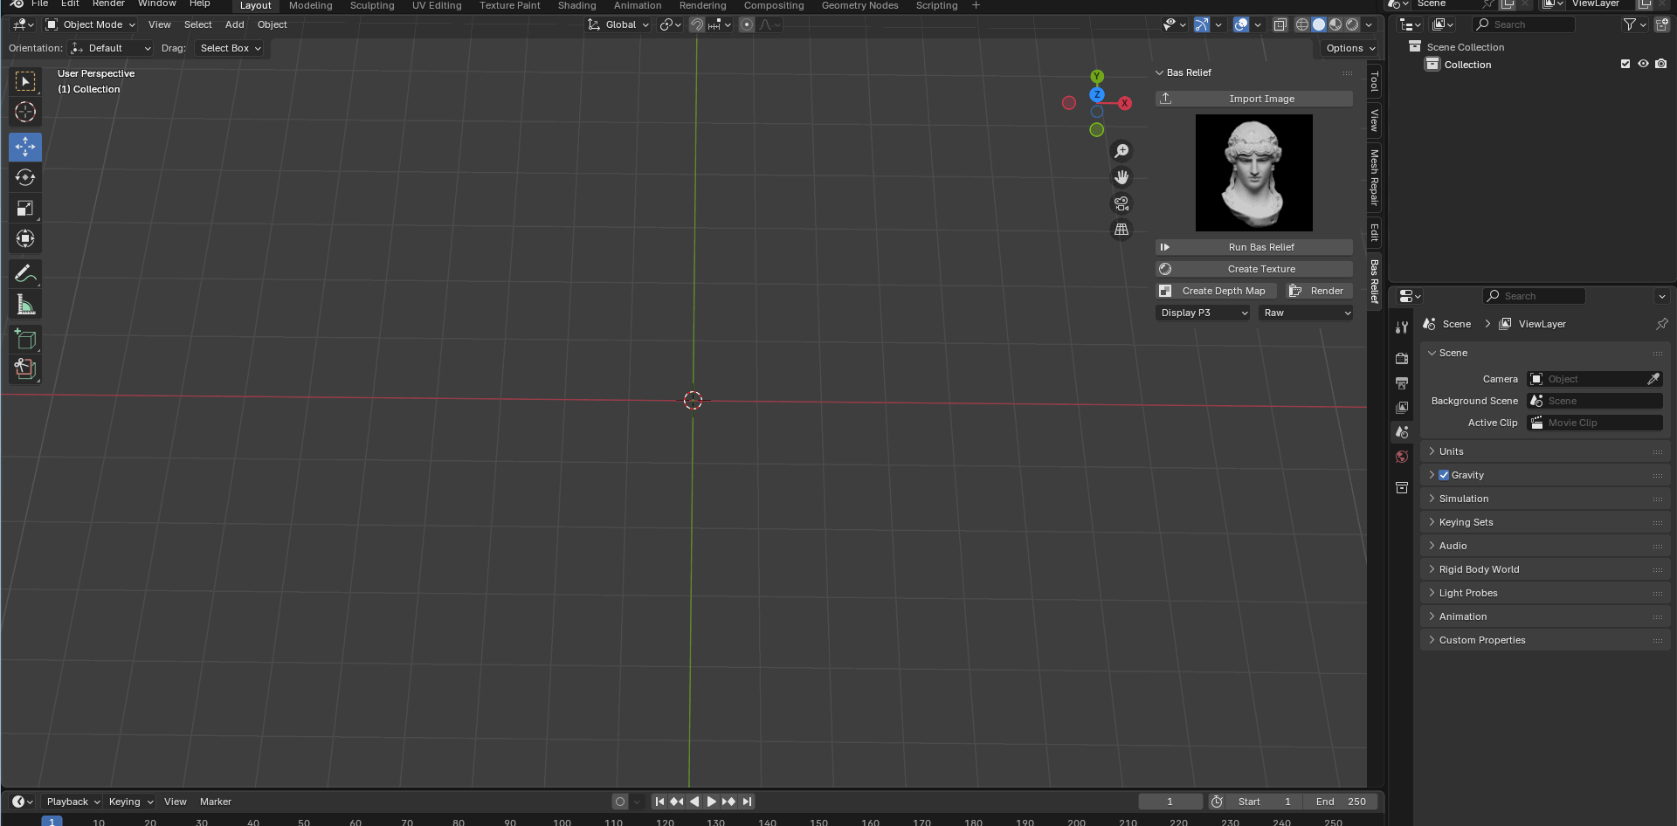
Task: Toggle the Gravity checkbox
Action: (x=1444, y=475)
